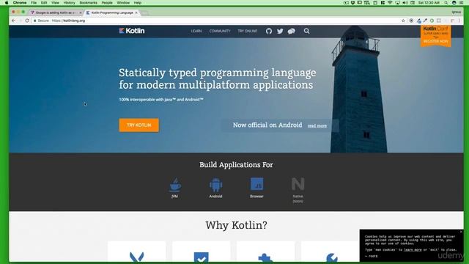The height and width of the screenshot is (264, 469).
Task: Click the checkmark card icon under Why Kotlin
Action: [202, 257]
